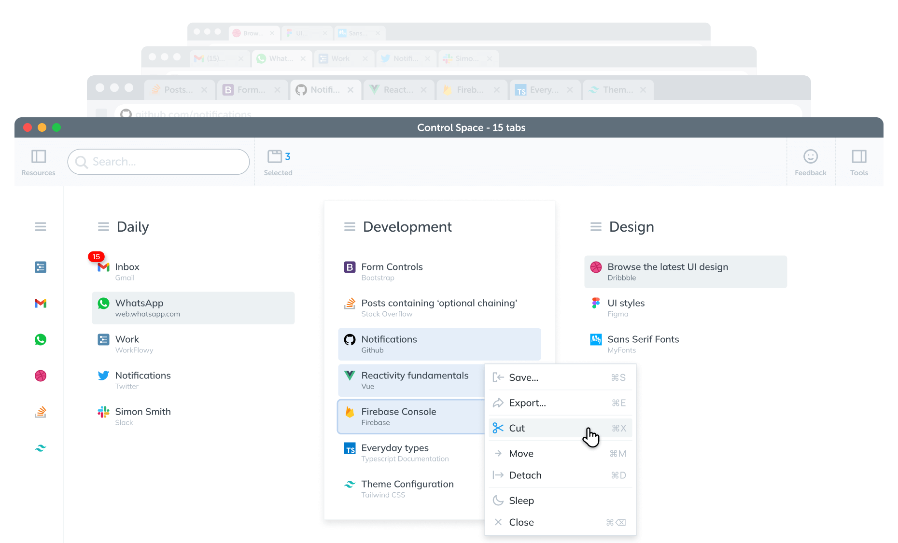
Task: Select the WorkFlowy icon in sidebar
Action: coord(41,267)
